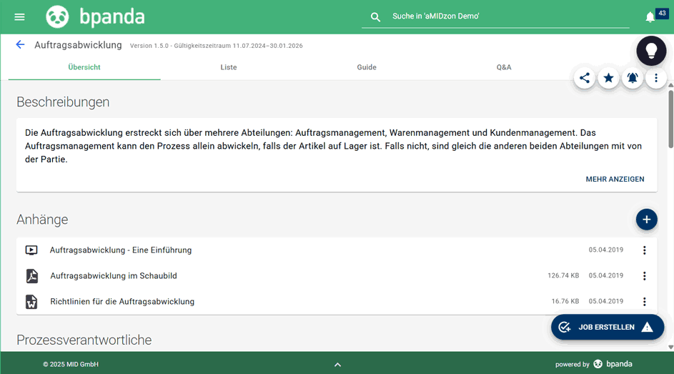Open the hamburger navigation menu
Screen dimensions: 674x374
click(20, 16)
